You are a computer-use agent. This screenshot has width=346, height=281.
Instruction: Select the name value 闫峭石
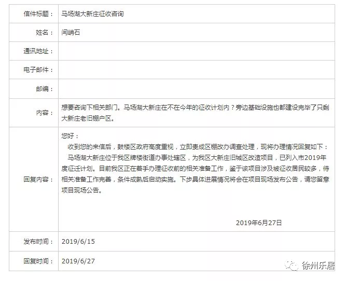pos(71,33)
